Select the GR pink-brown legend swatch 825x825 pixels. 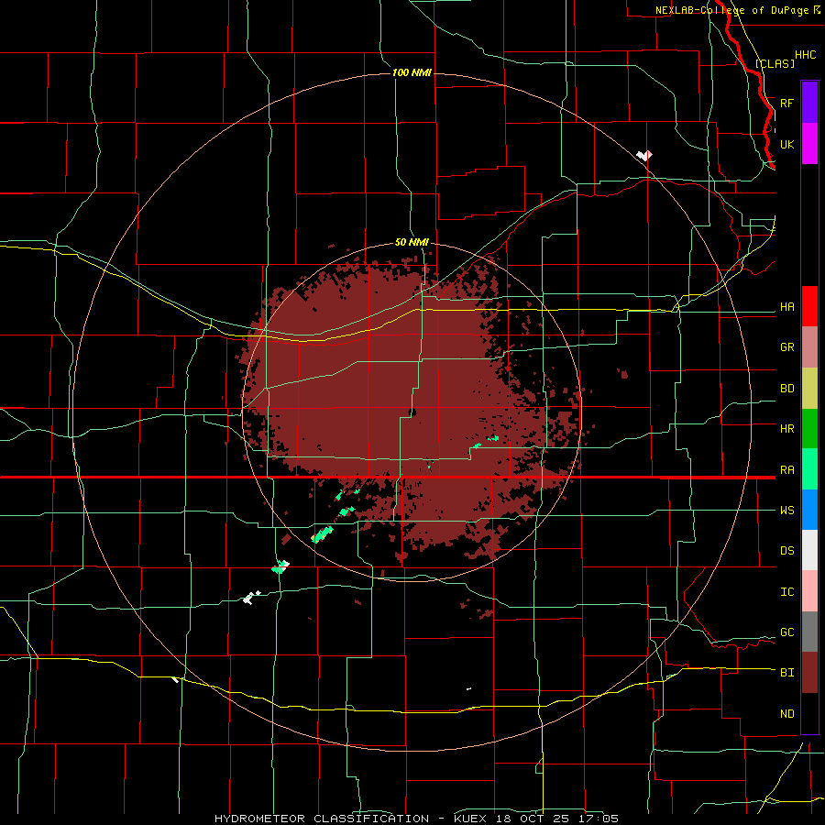pyautogui.click(x=809, y=347)
